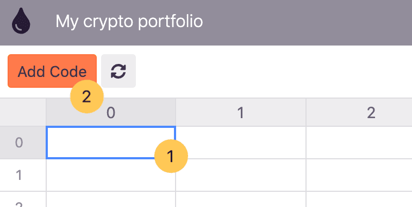Select the partially visible row header 2
This screenshot has height=207, width=412.
pyautogui.click(x=23, y=199)
